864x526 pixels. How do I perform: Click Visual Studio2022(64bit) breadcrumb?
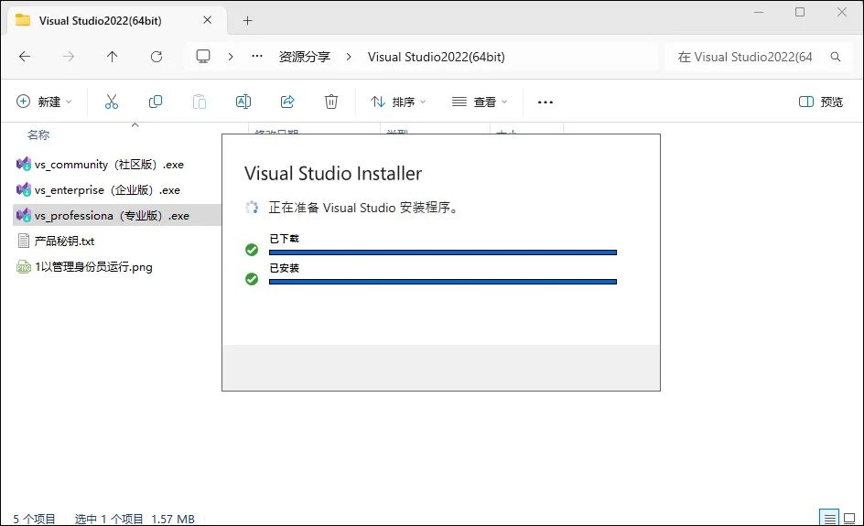(437, 57)
